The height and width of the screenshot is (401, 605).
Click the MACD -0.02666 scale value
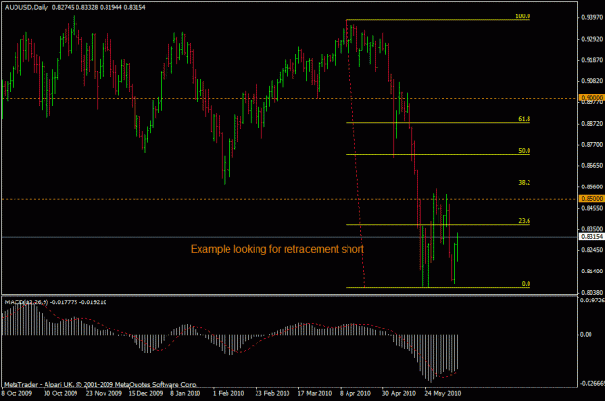pos(591,383)
